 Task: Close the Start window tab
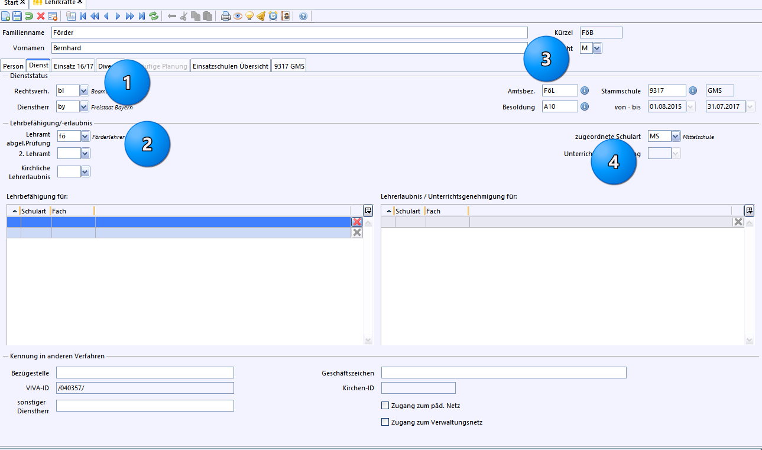(22, 2)
